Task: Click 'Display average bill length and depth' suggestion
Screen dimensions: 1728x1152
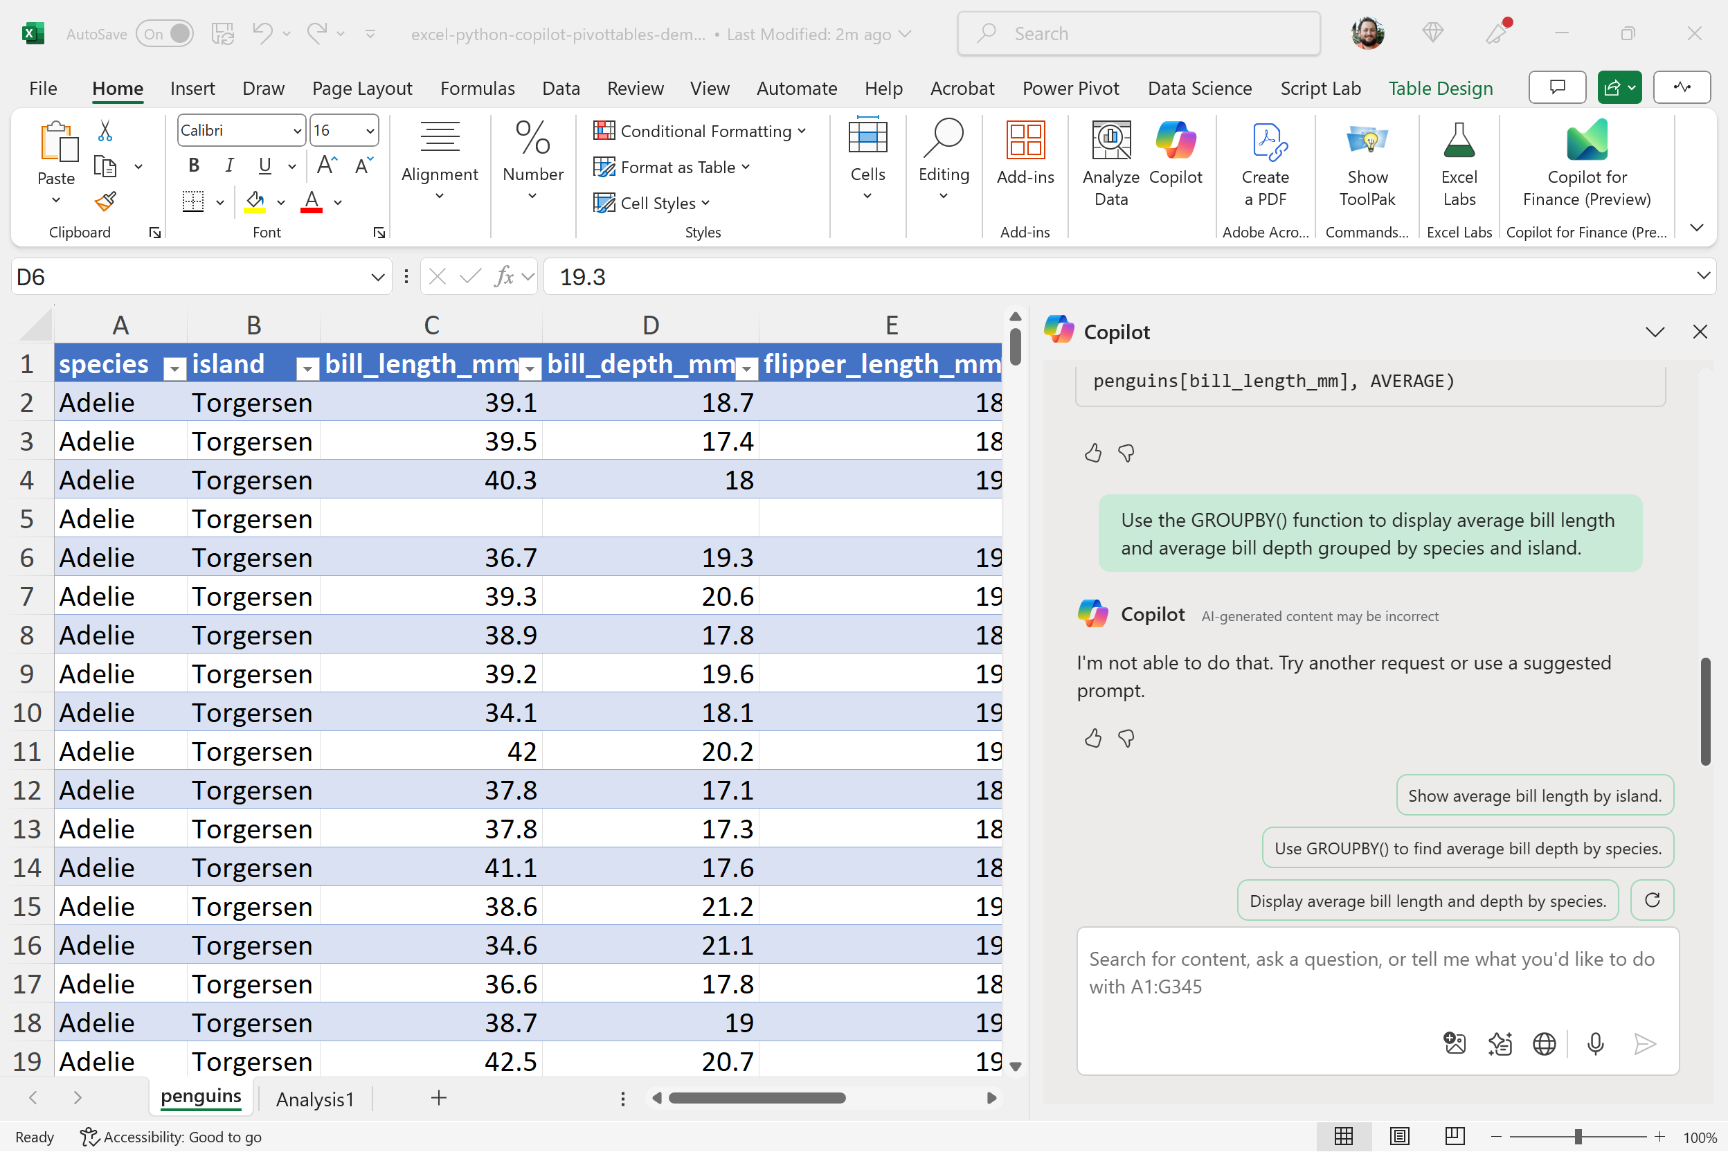Action: point(1428,901)
